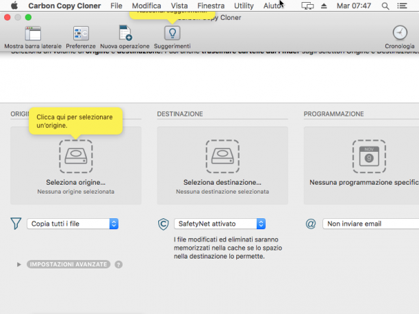Click the Mostra barra laterale toolbar icon

click(x=33, y=34)
